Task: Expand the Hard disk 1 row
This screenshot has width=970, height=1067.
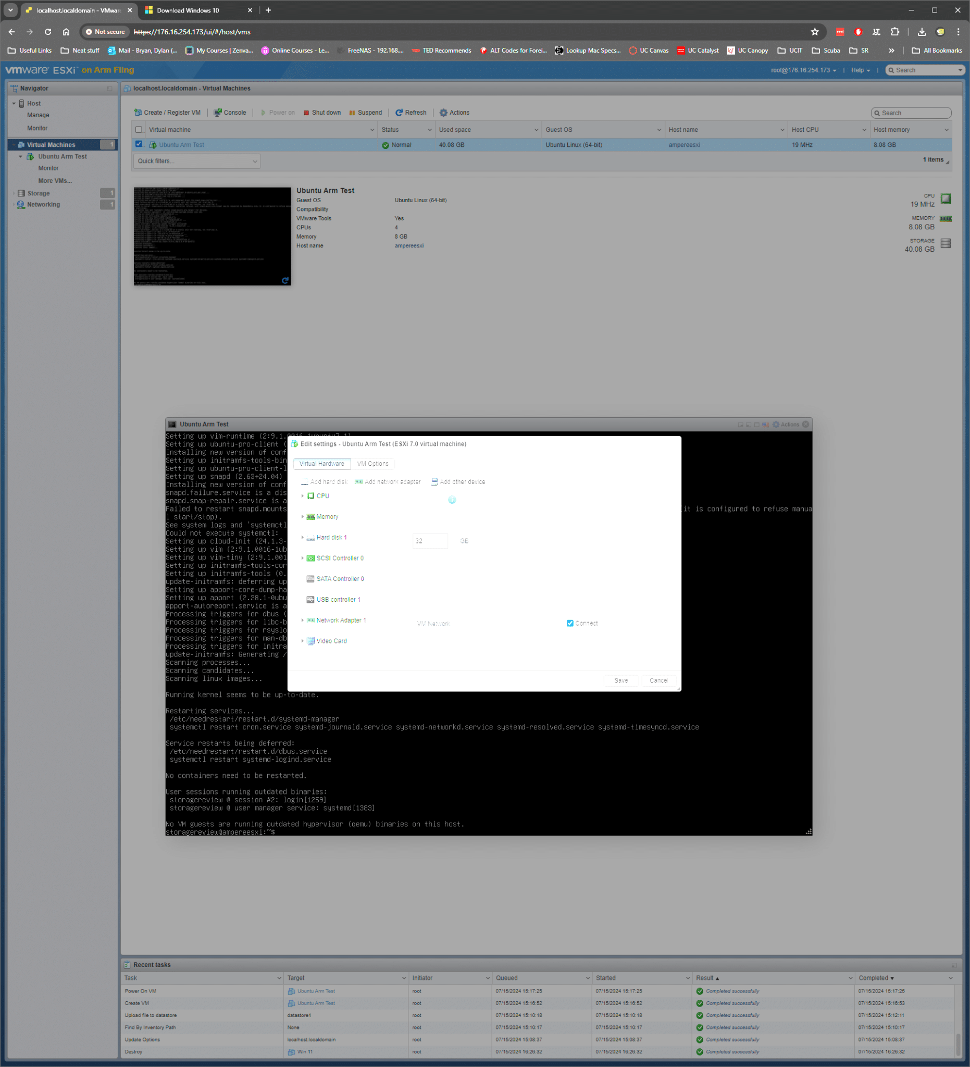Action: coord(303,538)
